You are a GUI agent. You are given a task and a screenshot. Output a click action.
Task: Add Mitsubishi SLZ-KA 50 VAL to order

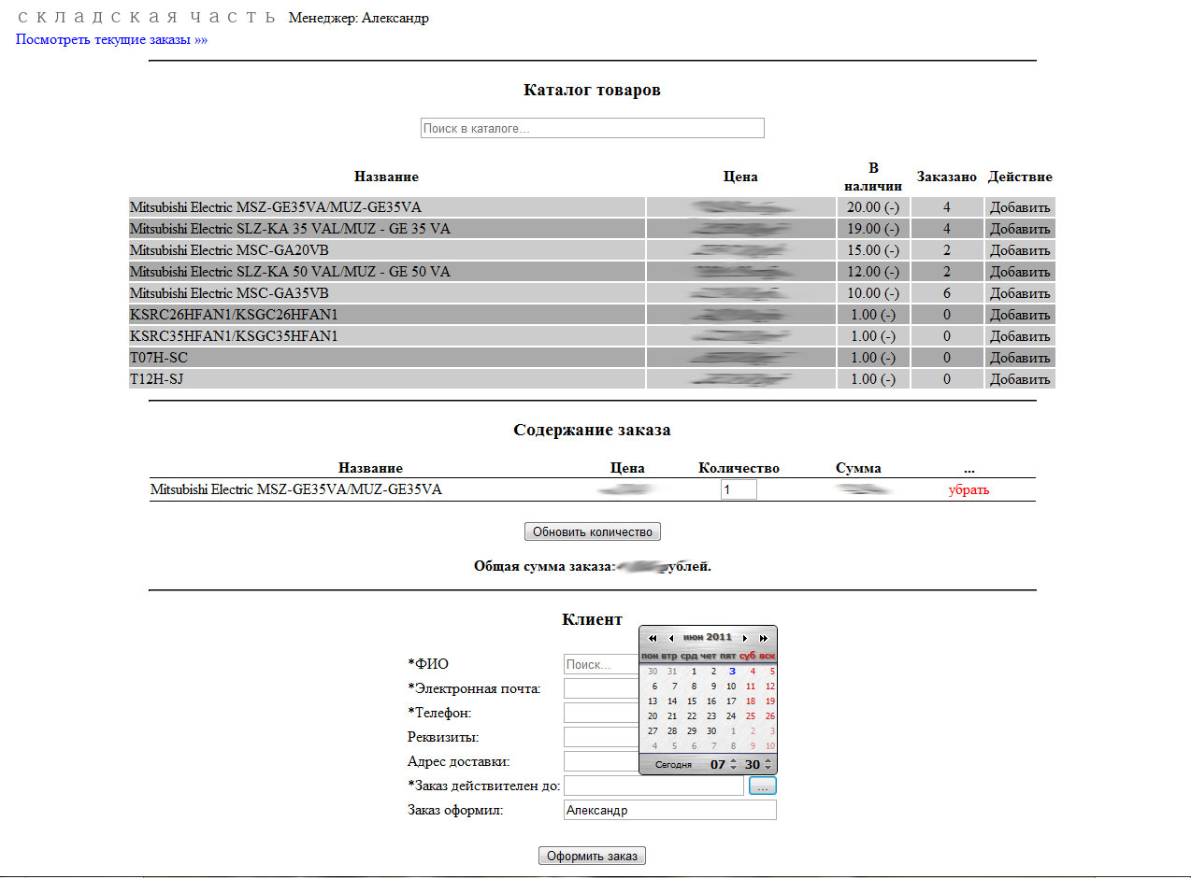pyautogui.click(x=1020, y=272)
